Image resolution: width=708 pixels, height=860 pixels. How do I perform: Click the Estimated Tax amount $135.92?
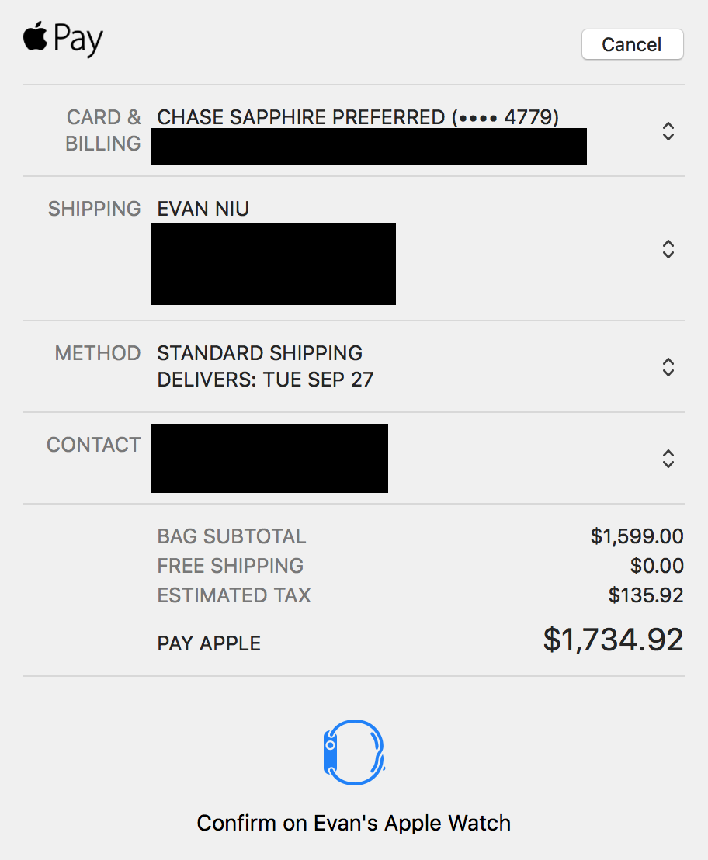coord(646,595)
